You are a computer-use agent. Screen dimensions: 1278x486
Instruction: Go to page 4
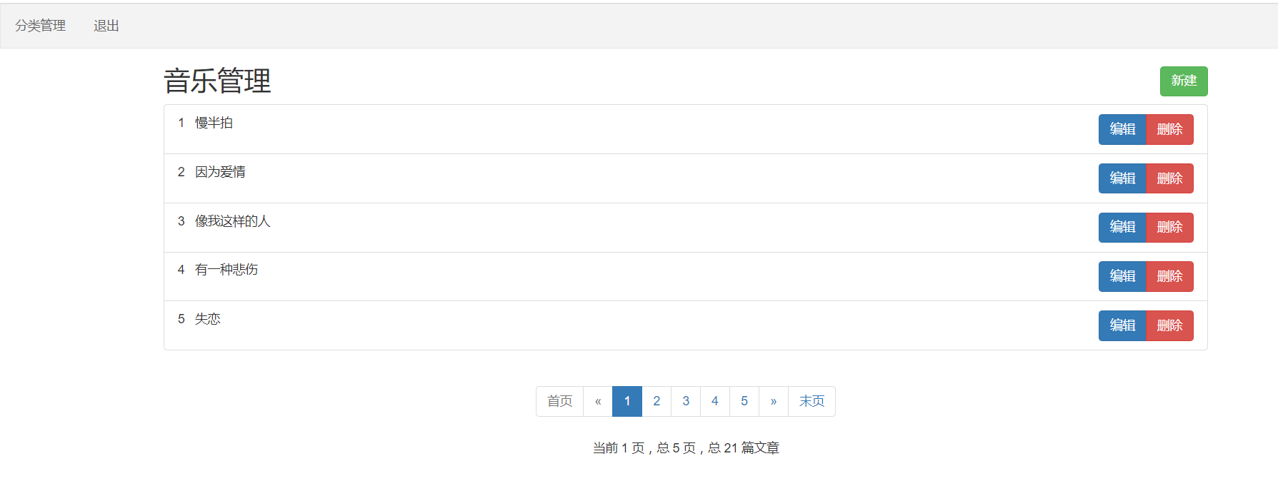click(715, 401)
